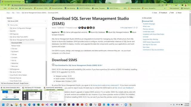Image resolution: width=191 pixels, height=107 pixels.
Task: Click the address bar URL
Action: 55,5
